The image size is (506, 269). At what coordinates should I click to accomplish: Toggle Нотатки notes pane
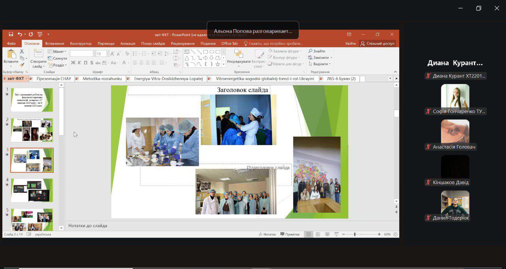267,234
